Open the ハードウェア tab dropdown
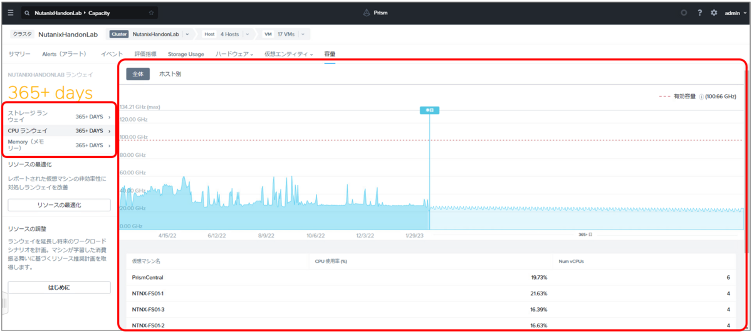Screen dimensions: 752x333 tap(234, 54)
